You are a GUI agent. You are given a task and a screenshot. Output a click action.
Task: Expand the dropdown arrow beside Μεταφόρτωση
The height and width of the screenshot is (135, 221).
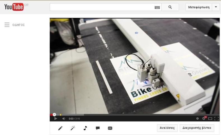(x=215, y=7)
